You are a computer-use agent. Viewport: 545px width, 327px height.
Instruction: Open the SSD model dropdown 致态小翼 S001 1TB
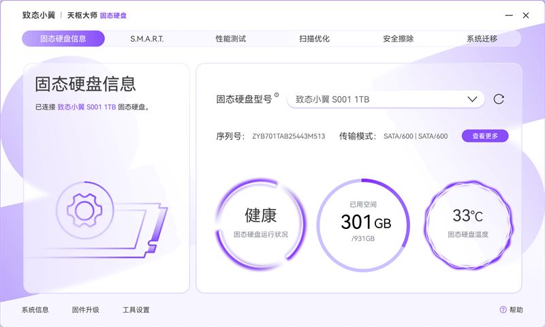click(x=386, y=99)
